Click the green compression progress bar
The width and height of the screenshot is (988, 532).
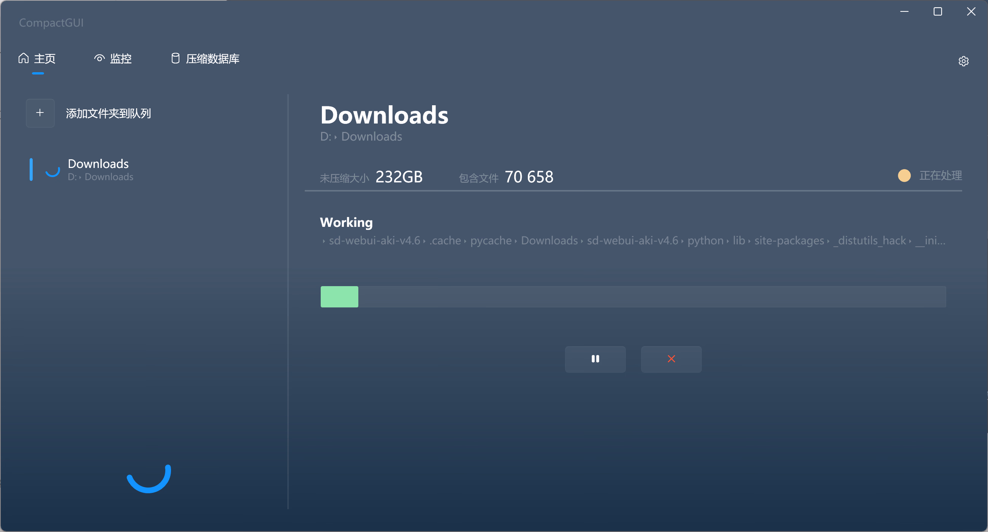tap(633, 296)
